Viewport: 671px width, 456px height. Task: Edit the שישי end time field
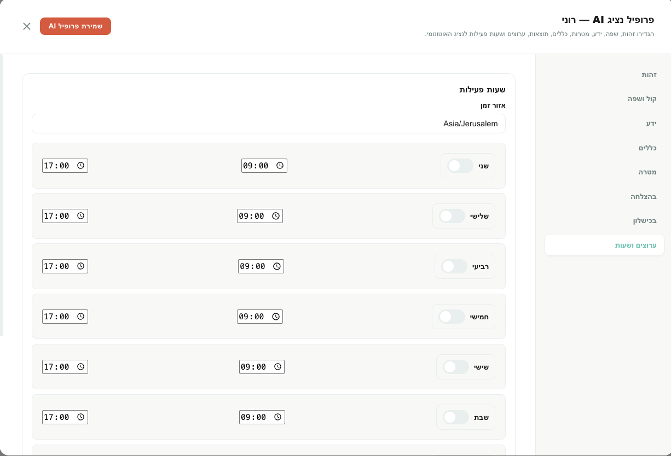pos(65,367)
